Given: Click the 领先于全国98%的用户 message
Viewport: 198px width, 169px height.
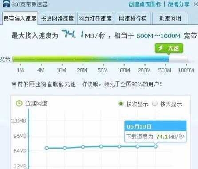Looking at the screenshot, I should coord(133,84).
